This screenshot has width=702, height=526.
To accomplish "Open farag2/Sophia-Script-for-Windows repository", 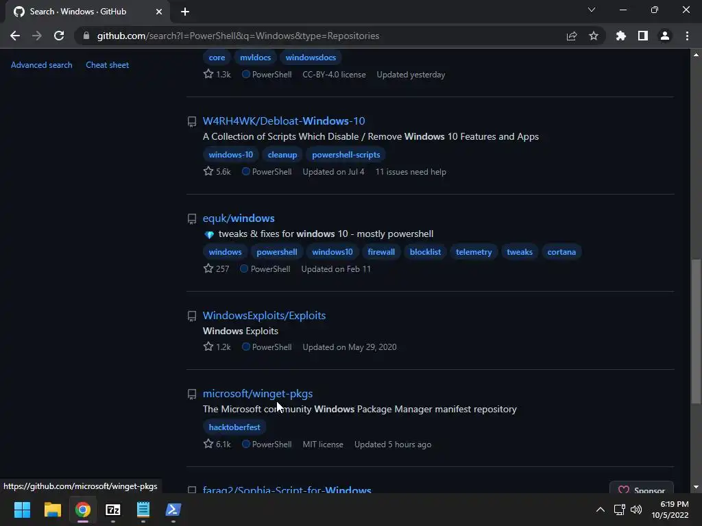I will tap(287, 489).
